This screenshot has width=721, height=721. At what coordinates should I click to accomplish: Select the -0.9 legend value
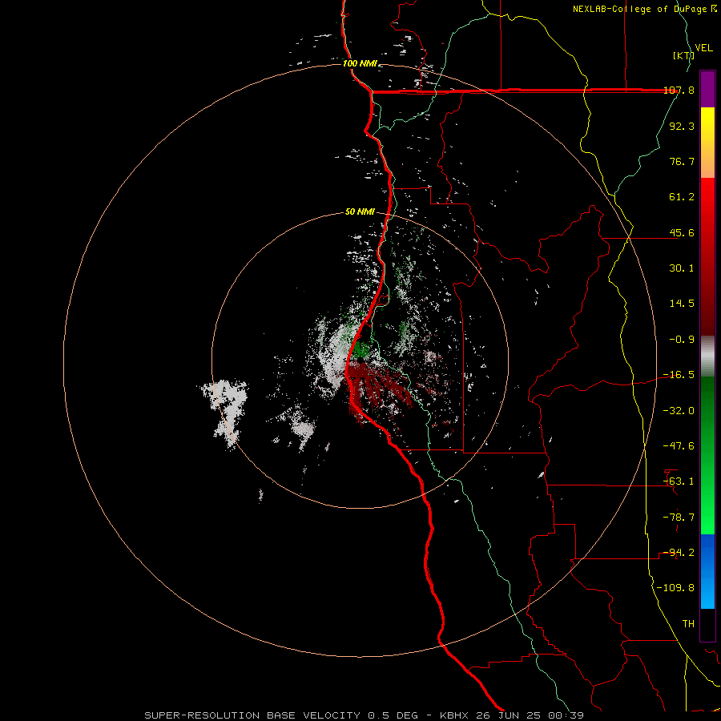point(682,340)
